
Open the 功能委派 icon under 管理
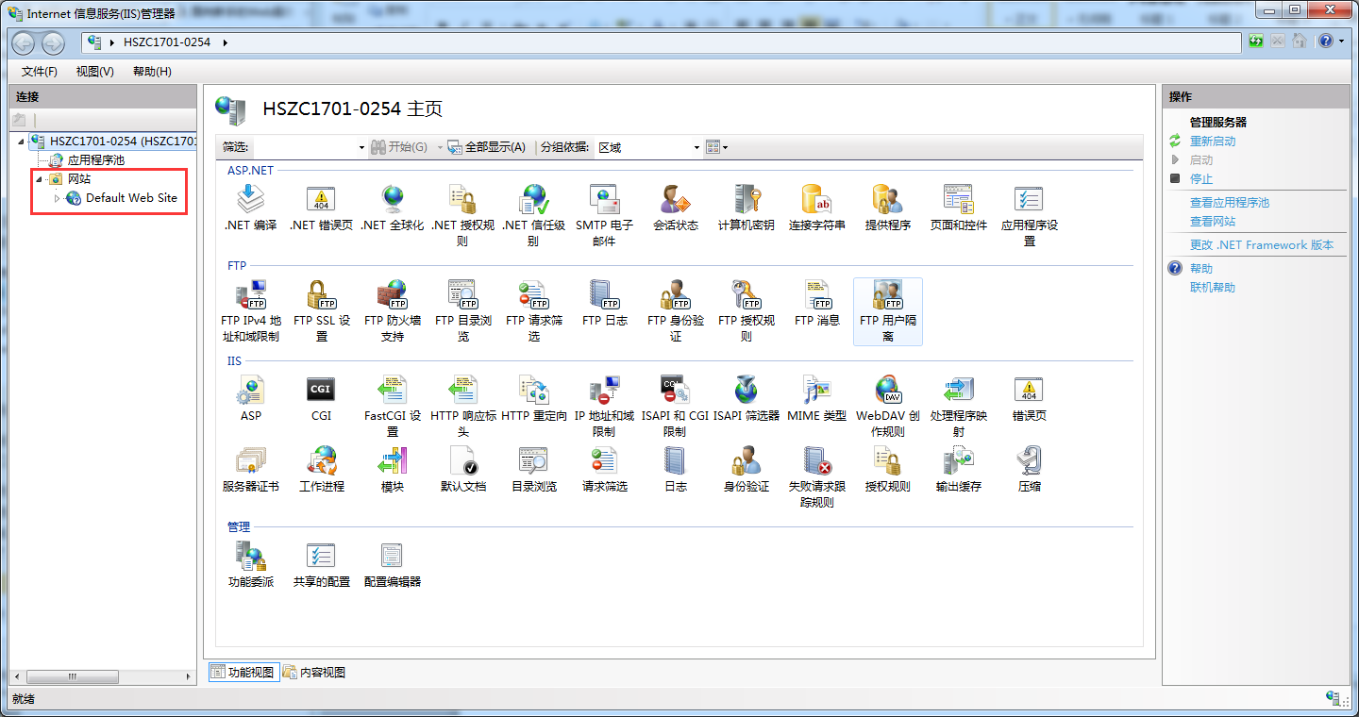pyautogui.click(x=250, y=557)
